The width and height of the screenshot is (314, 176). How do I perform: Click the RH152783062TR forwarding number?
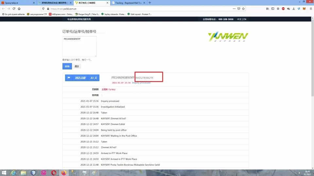[144, 78]
